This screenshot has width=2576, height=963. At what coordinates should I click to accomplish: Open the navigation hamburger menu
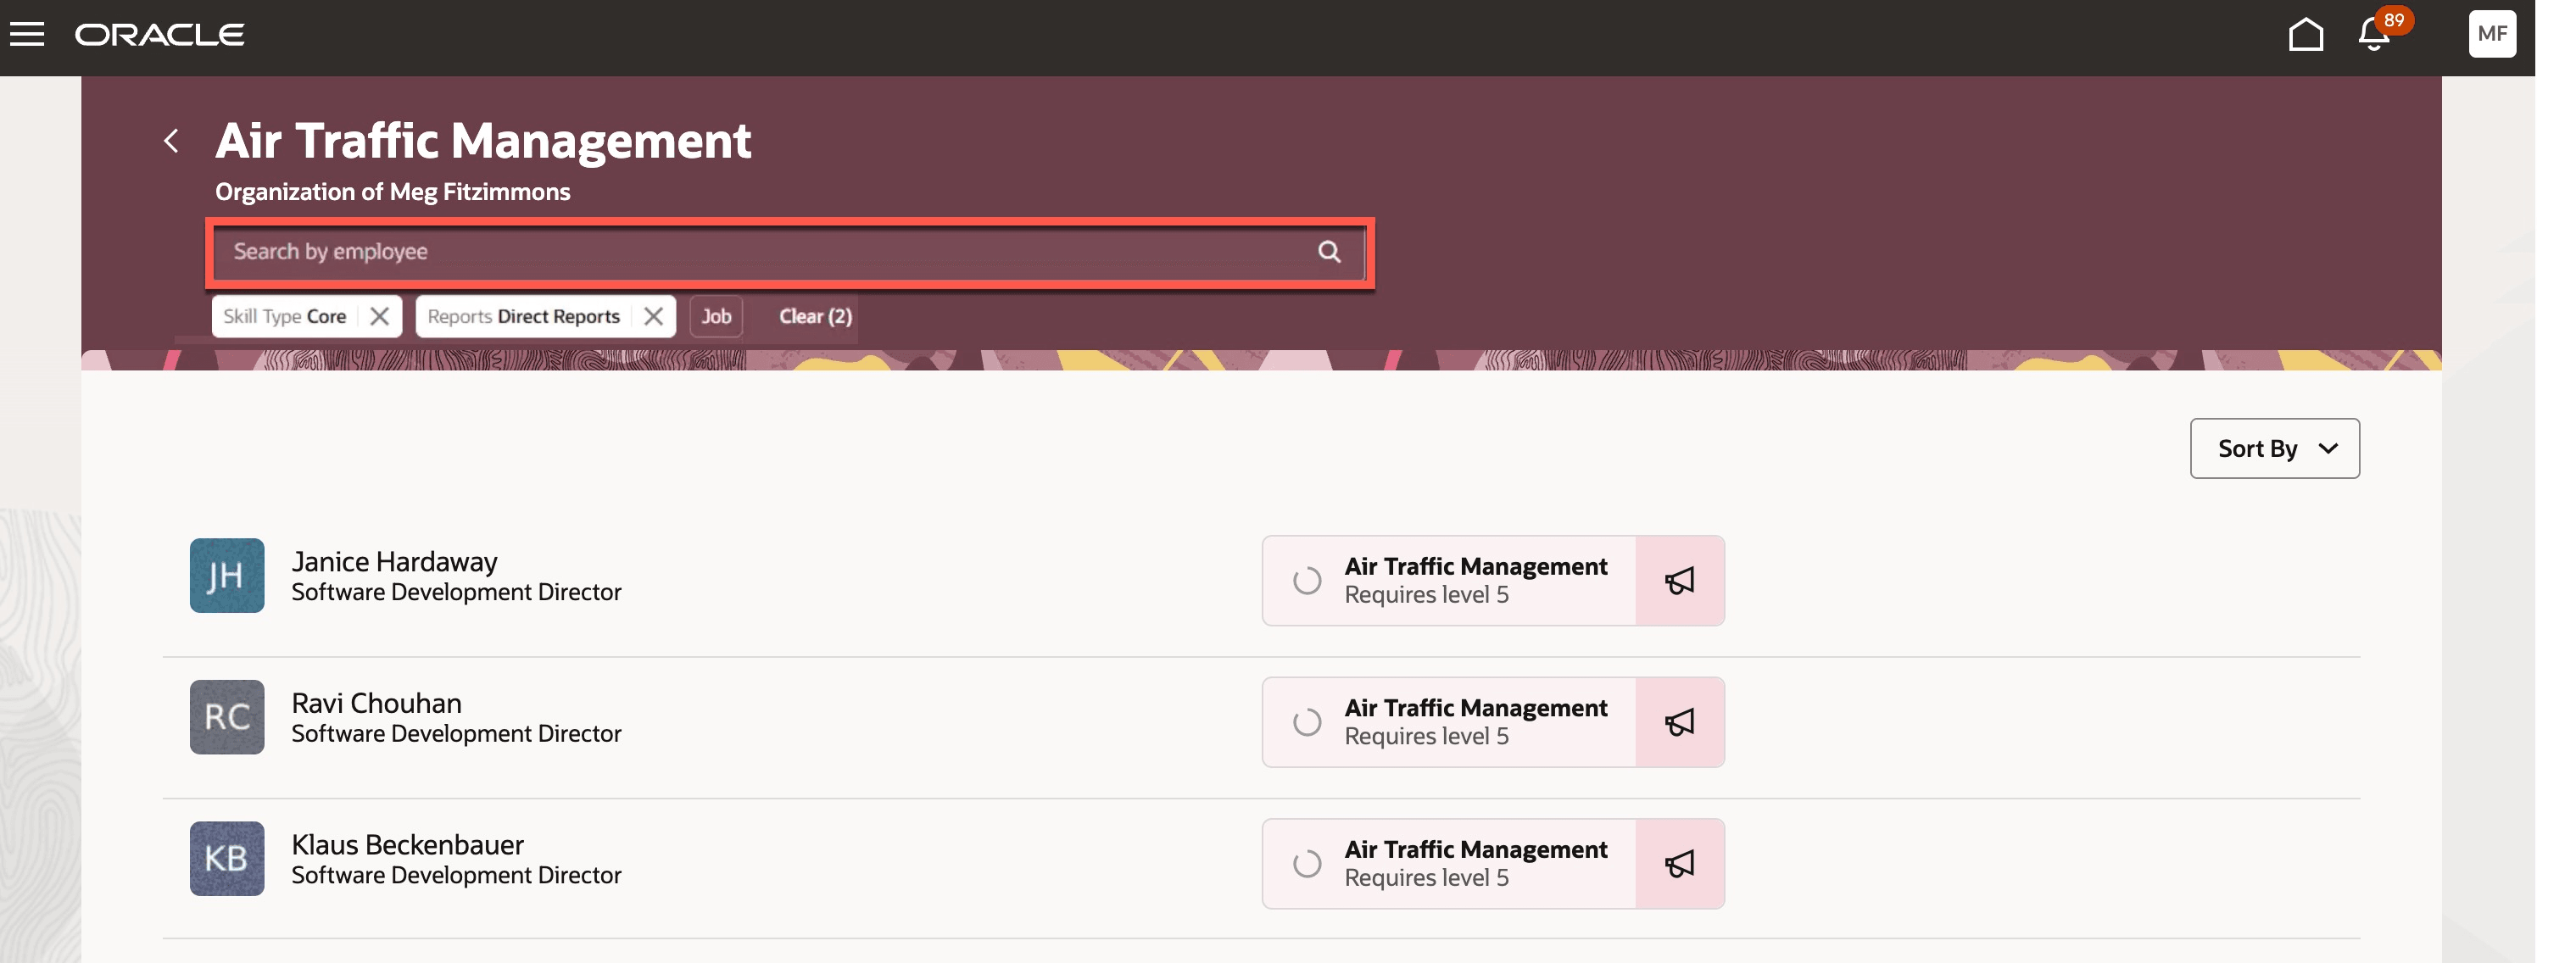pyautogui.click(x=28, y=33)
